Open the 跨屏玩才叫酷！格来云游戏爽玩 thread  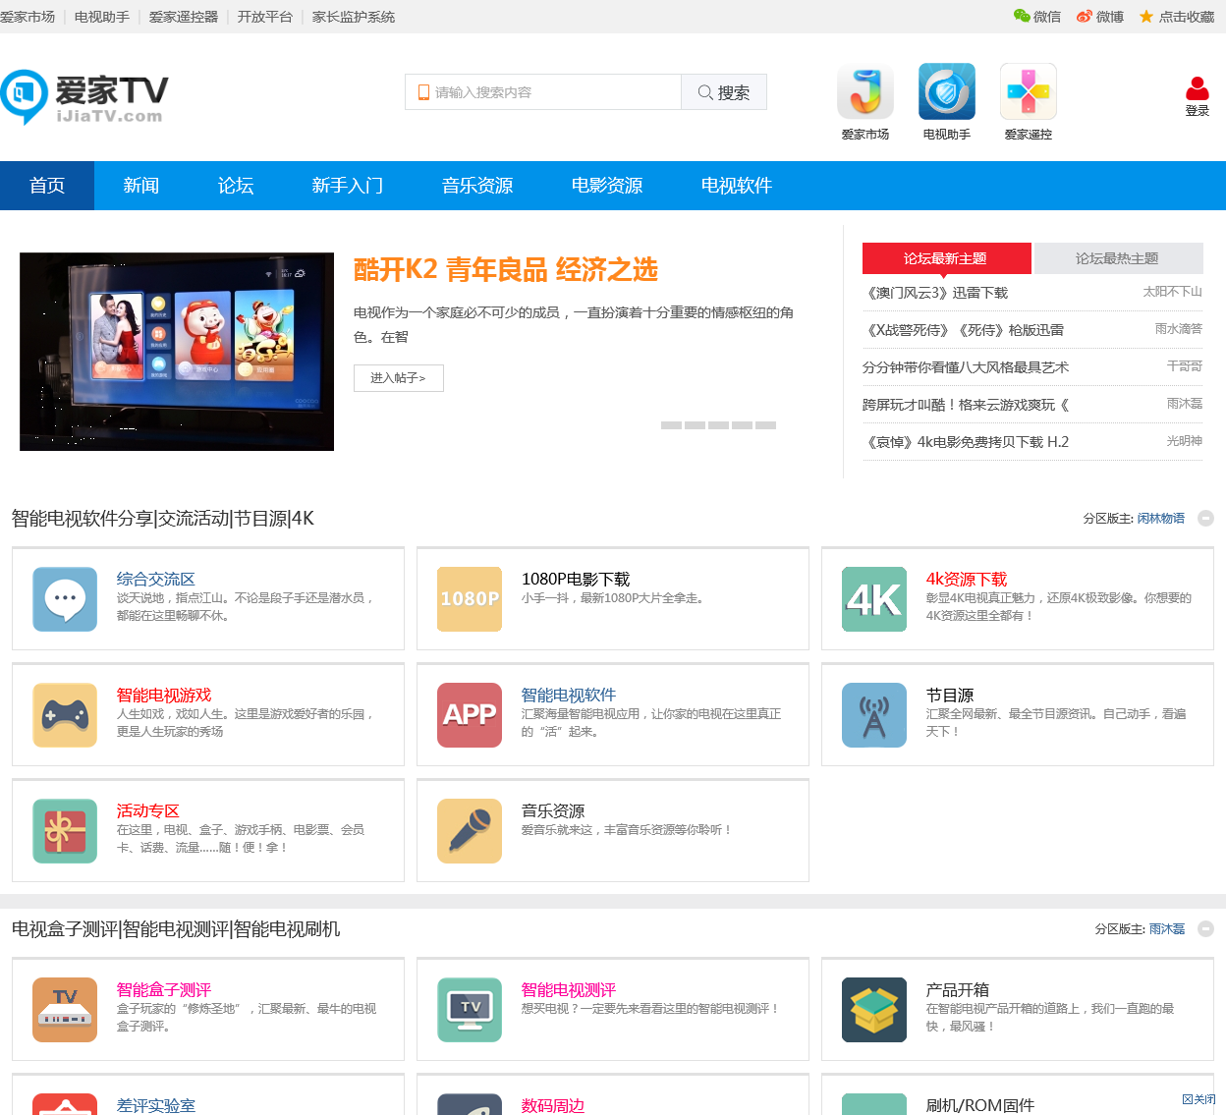pyautogui.click(x=966, y=405)
